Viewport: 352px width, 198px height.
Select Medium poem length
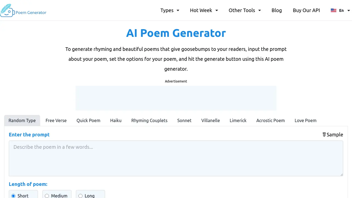click(47, 196)
